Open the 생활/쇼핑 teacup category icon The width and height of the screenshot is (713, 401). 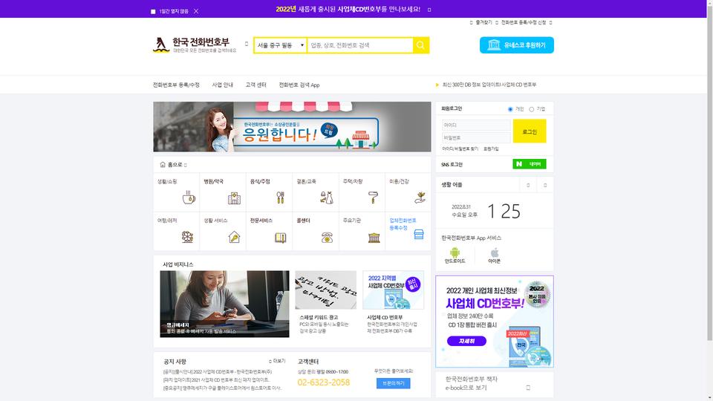pos(189,198)
